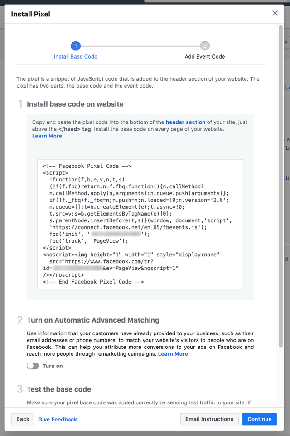Open the Install Base Code step
This screenshot has width=290, height=436.
76,56
